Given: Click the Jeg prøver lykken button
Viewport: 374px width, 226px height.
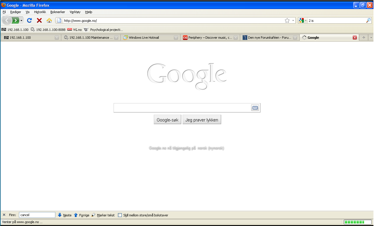Looking at the screenshot, I should click(202, 120).
